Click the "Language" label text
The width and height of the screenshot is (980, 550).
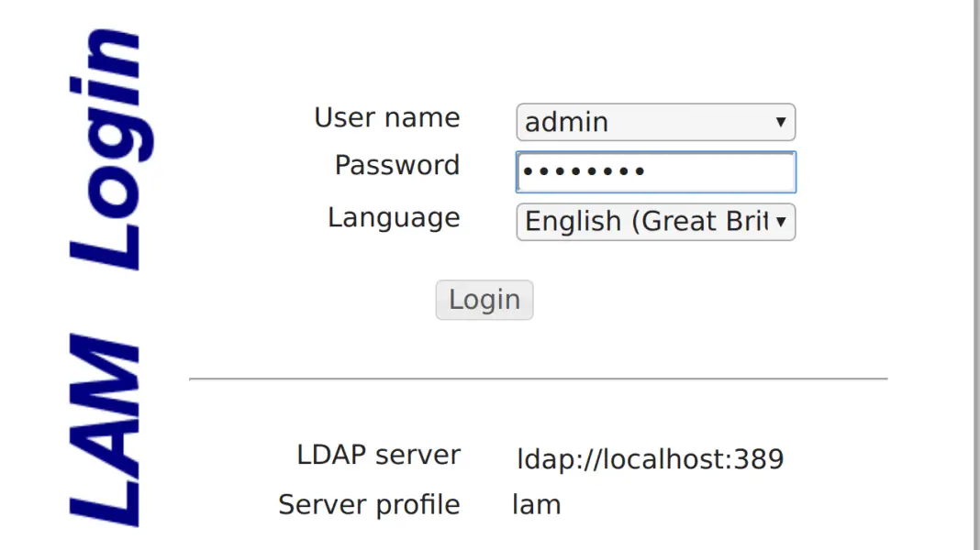click(x=394, y=217)
